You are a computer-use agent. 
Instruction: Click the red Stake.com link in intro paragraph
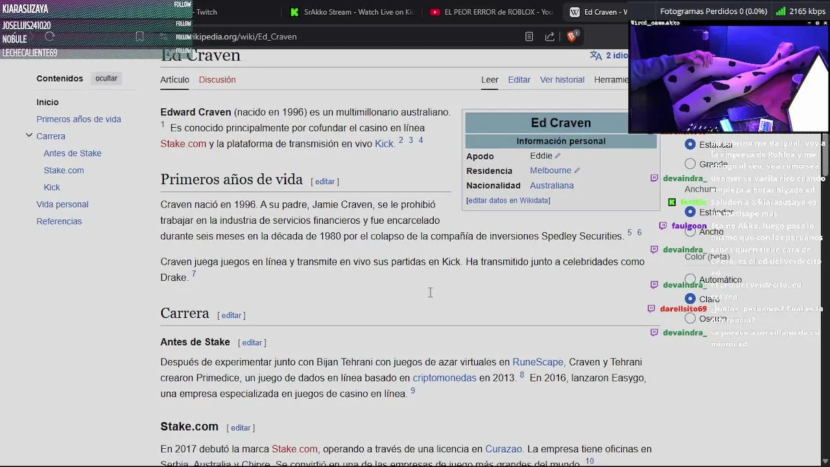pos(183,144)
